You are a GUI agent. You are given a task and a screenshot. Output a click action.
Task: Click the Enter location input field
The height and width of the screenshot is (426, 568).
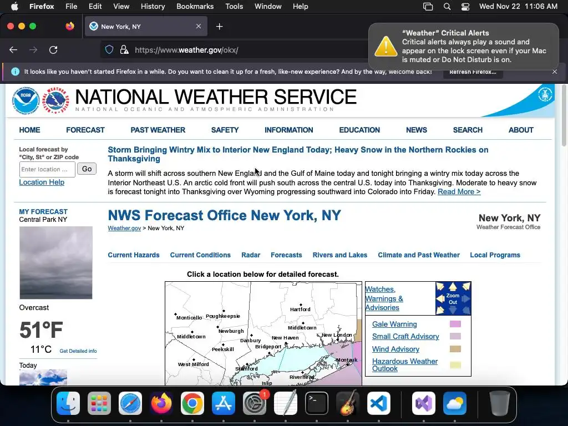tap(47, 169)
